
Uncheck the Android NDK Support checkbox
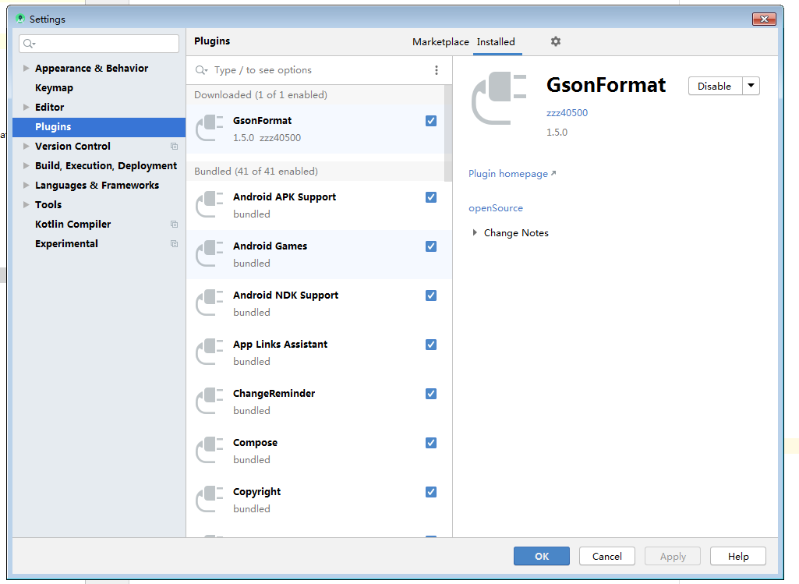tap(431, 296)
